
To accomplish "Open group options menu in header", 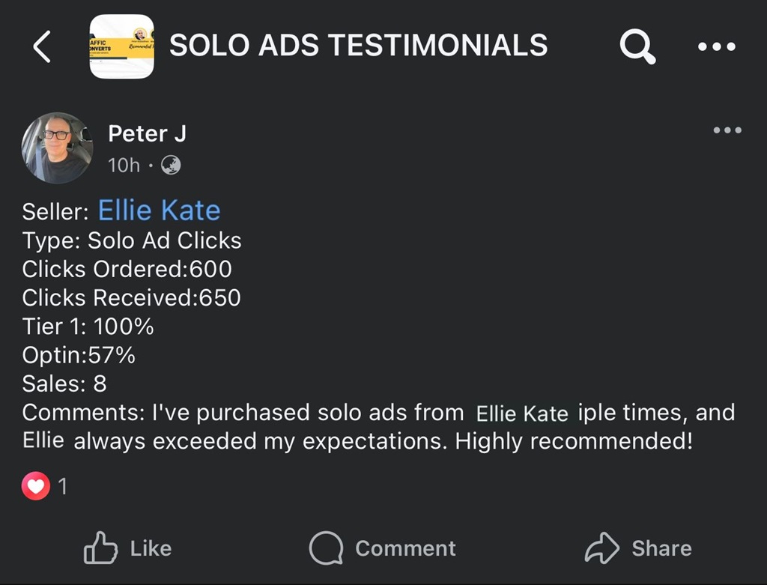I will point(716,47).
